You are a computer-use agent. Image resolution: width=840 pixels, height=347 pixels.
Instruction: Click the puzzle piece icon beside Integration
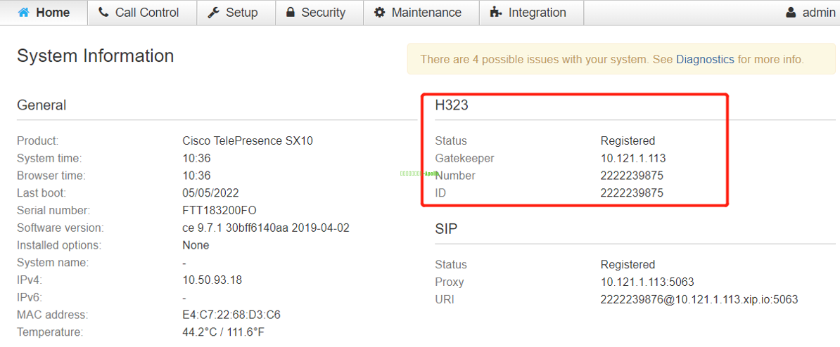pyautogui.click(x=497, y=13)
